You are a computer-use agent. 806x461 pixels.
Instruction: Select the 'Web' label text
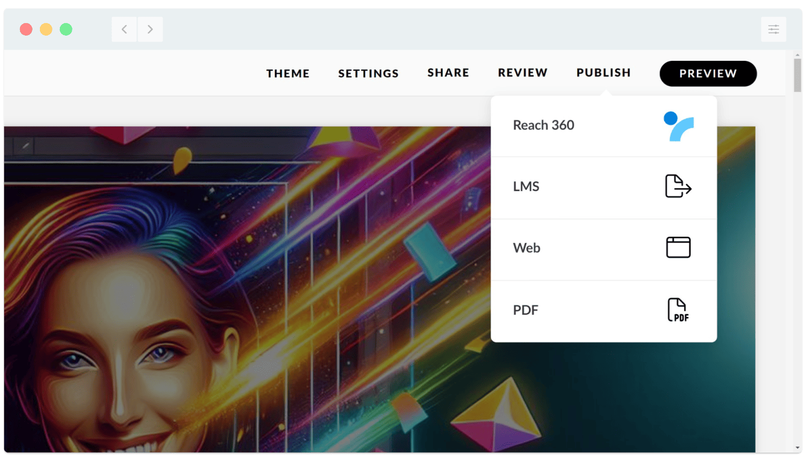click(527, 248)
